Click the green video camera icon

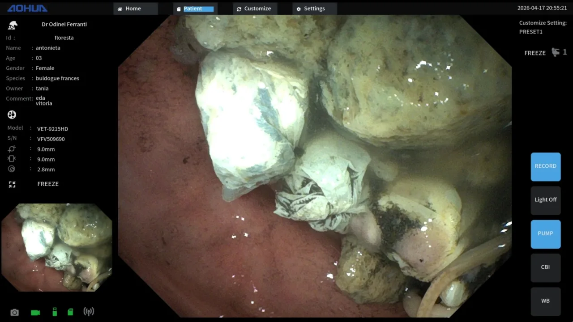(x=35, y=312)
